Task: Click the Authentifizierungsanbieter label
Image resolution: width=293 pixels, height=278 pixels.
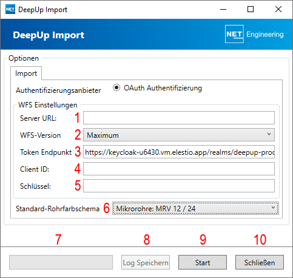Action: click(58, 90)
